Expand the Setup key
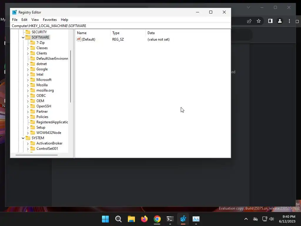Image resolution: width=301 pixels, height=226 pixels. [28, 127]
